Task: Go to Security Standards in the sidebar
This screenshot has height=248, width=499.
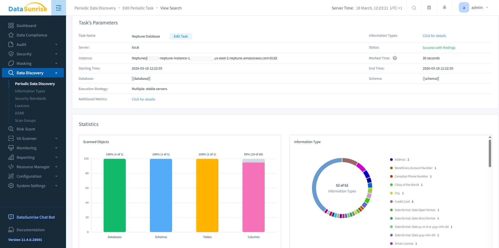Action: (30, 98)
